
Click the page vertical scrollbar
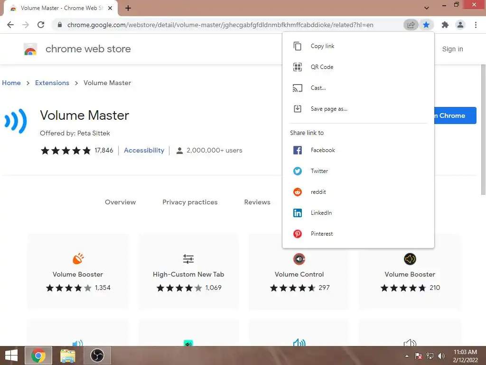click(x=483, y=130)
